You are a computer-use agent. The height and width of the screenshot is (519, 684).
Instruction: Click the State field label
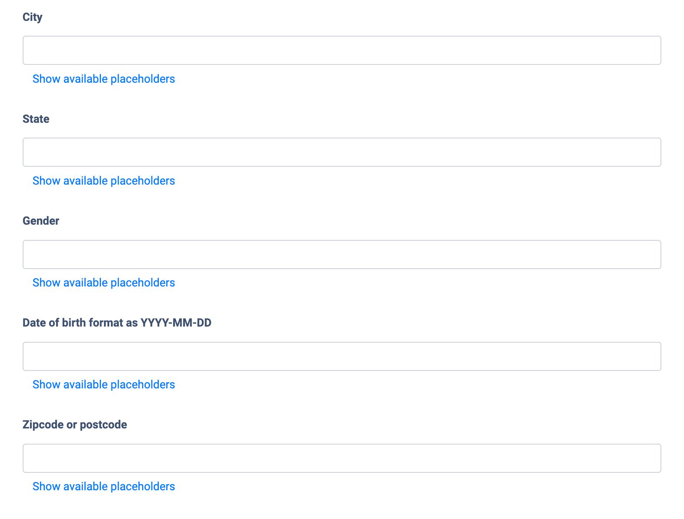36,119
